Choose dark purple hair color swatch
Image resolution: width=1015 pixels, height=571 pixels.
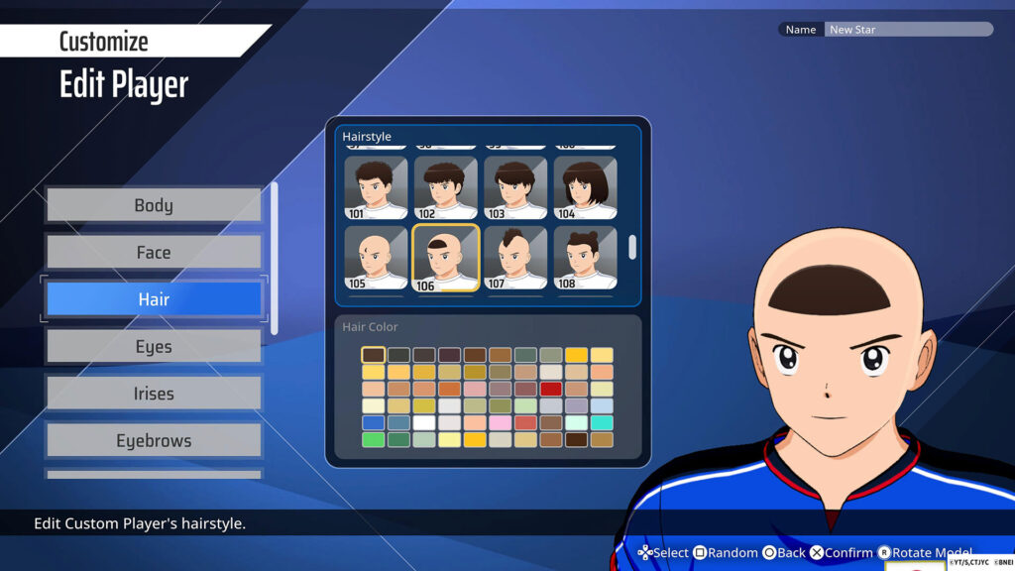point(449,355)
